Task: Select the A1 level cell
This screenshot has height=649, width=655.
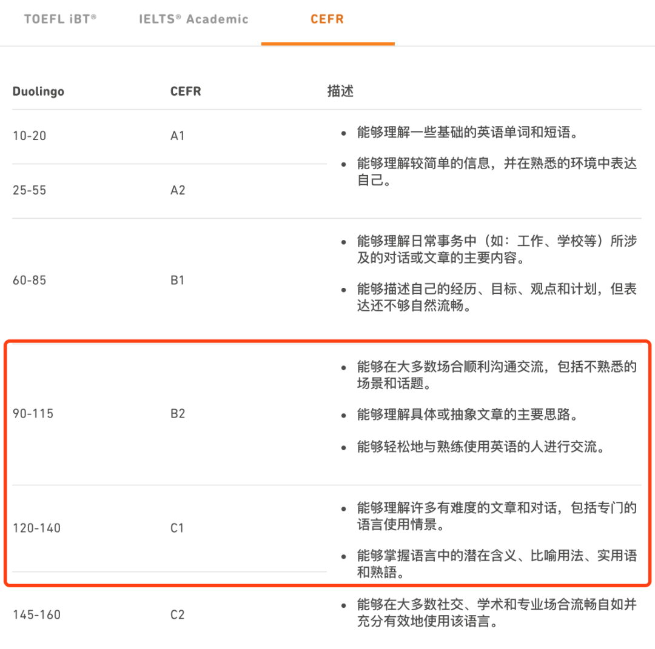Action: 178,136
